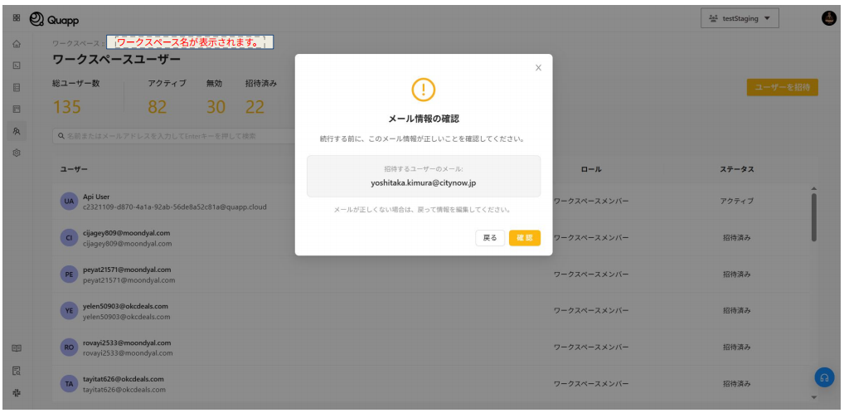Open the settings gear in sidebar
This screenshot has width=844, height=413.
pos(17,153)
